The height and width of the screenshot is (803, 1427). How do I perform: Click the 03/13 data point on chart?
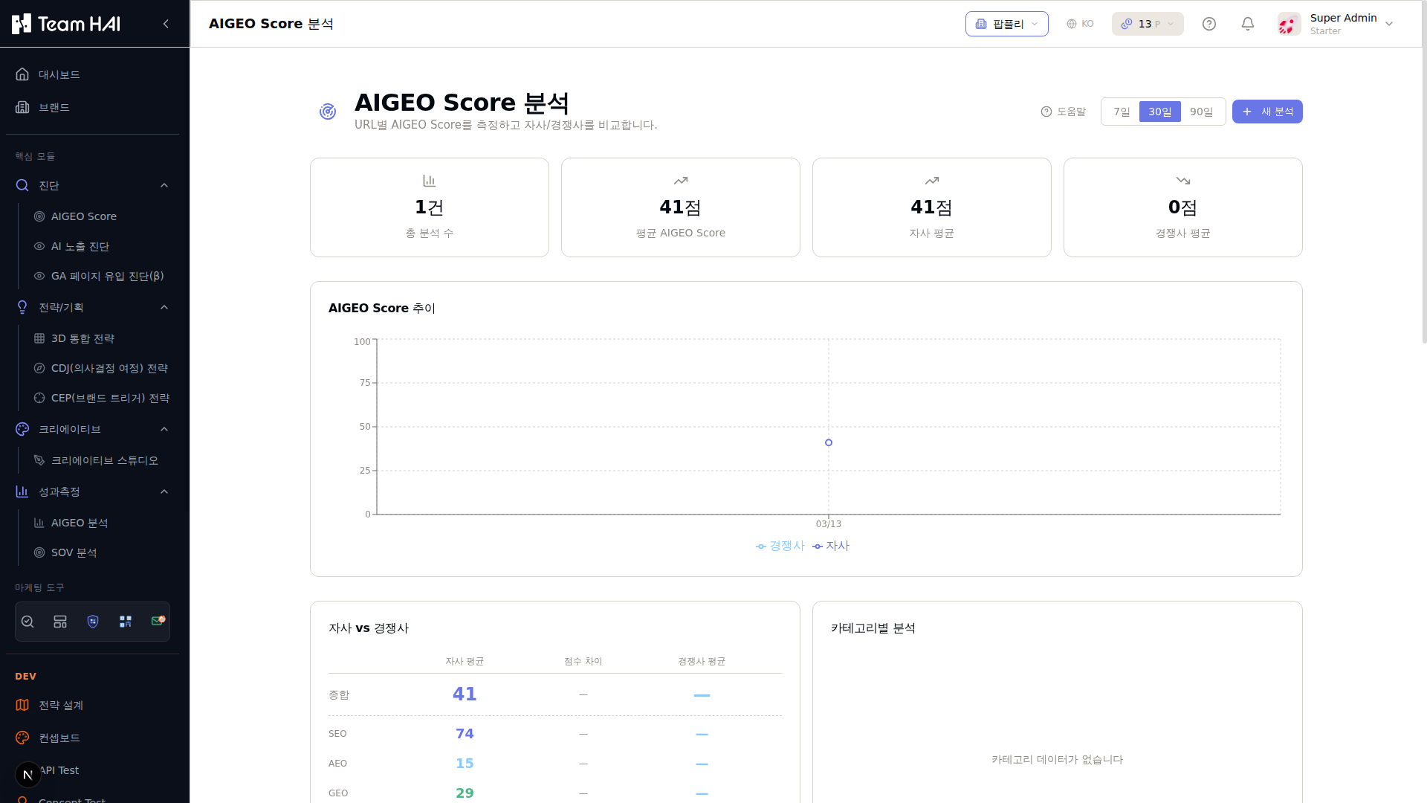[x=829, y=442]
